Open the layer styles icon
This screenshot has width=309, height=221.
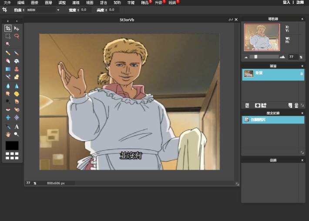point(264,105)
